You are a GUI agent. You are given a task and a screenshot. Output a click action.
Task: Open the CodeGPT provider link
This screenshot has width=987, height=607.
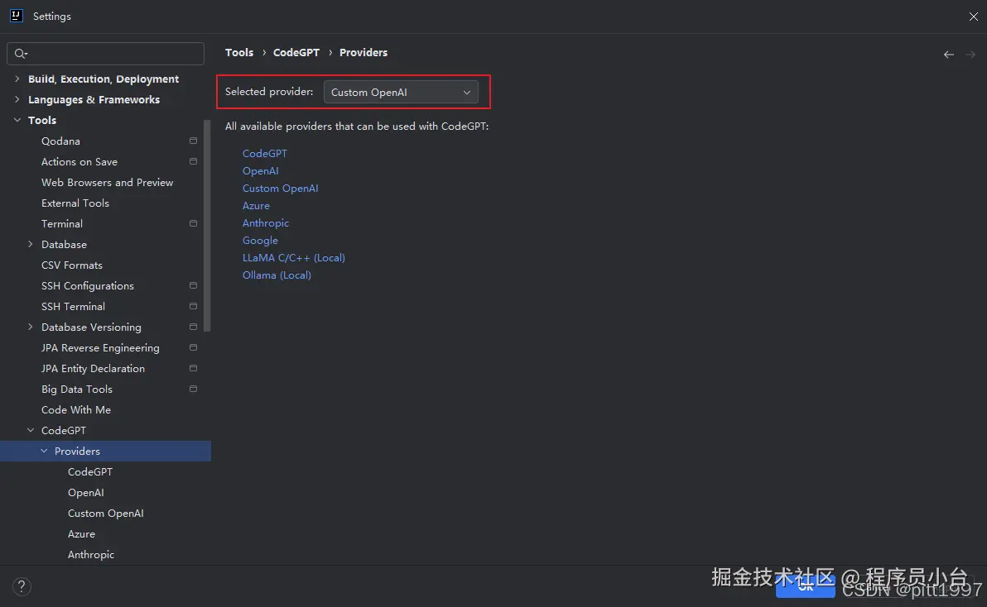(x=265, y=153)
